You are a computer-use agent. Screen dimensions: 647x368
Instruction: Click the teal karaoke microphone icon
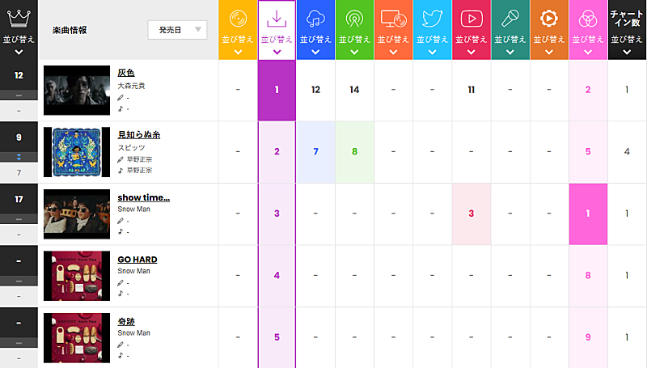click(510, 19)
